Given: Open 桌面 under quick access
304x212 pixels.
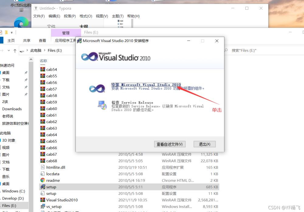Looking at the screenshot, I should coord(6,72).
